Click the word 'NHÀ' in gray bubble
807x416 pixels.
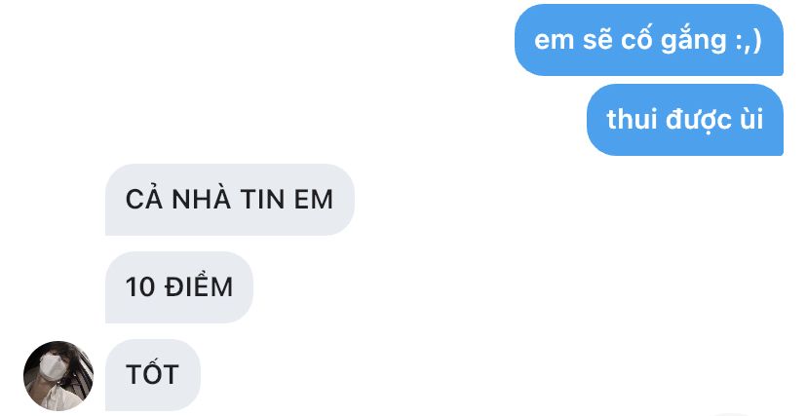coord(201,199)
